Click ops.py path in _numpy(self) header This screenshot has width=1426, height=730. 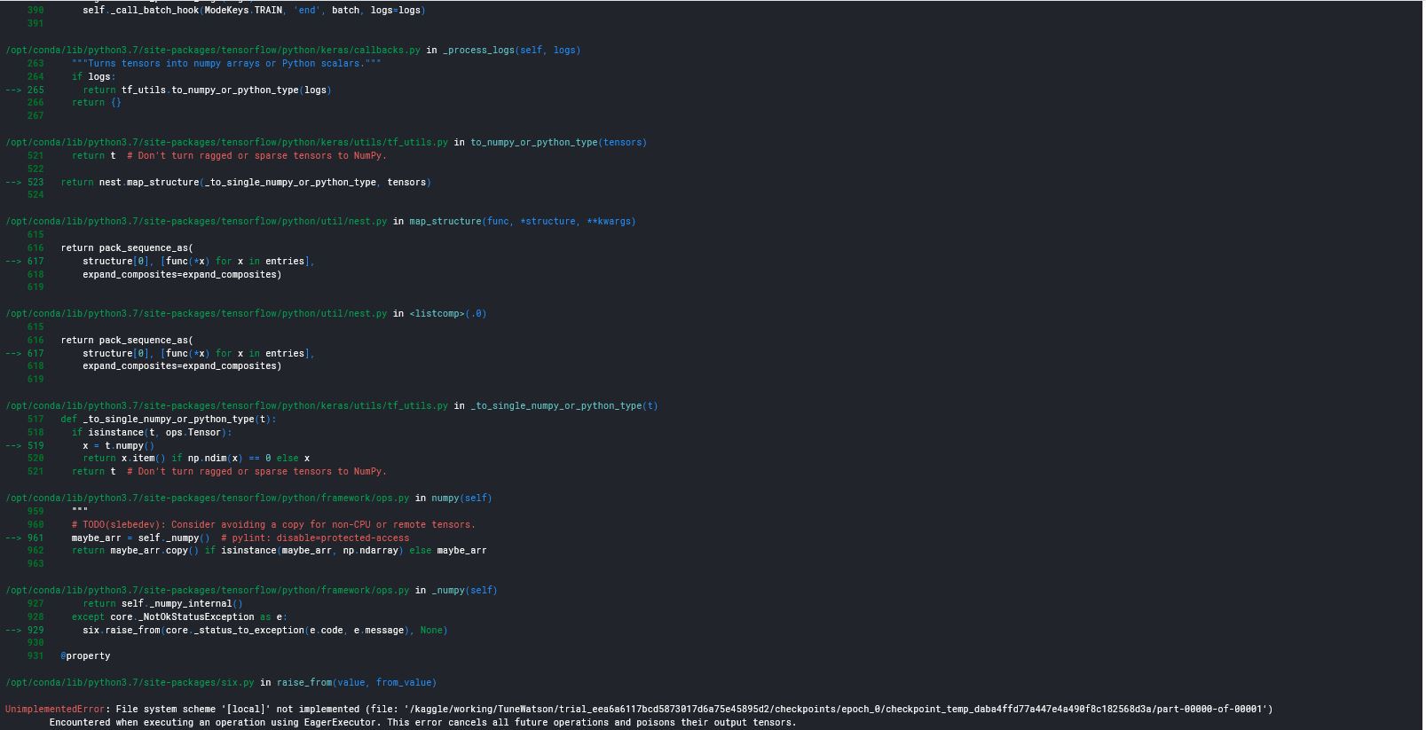pos(207,590)
